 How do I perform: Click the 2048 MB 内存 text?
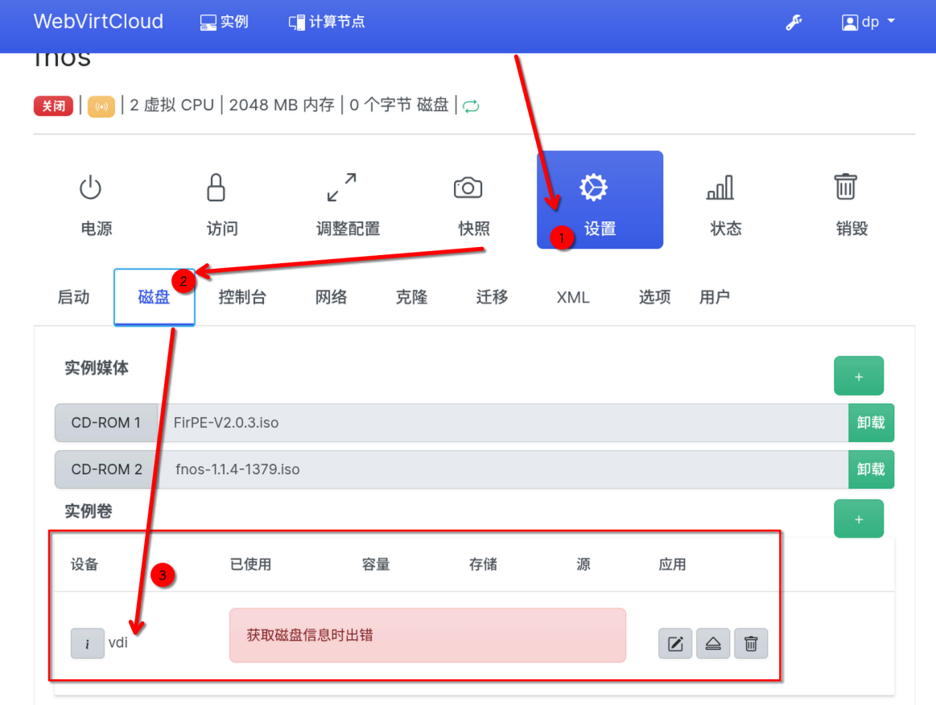[x=282, y=105]
